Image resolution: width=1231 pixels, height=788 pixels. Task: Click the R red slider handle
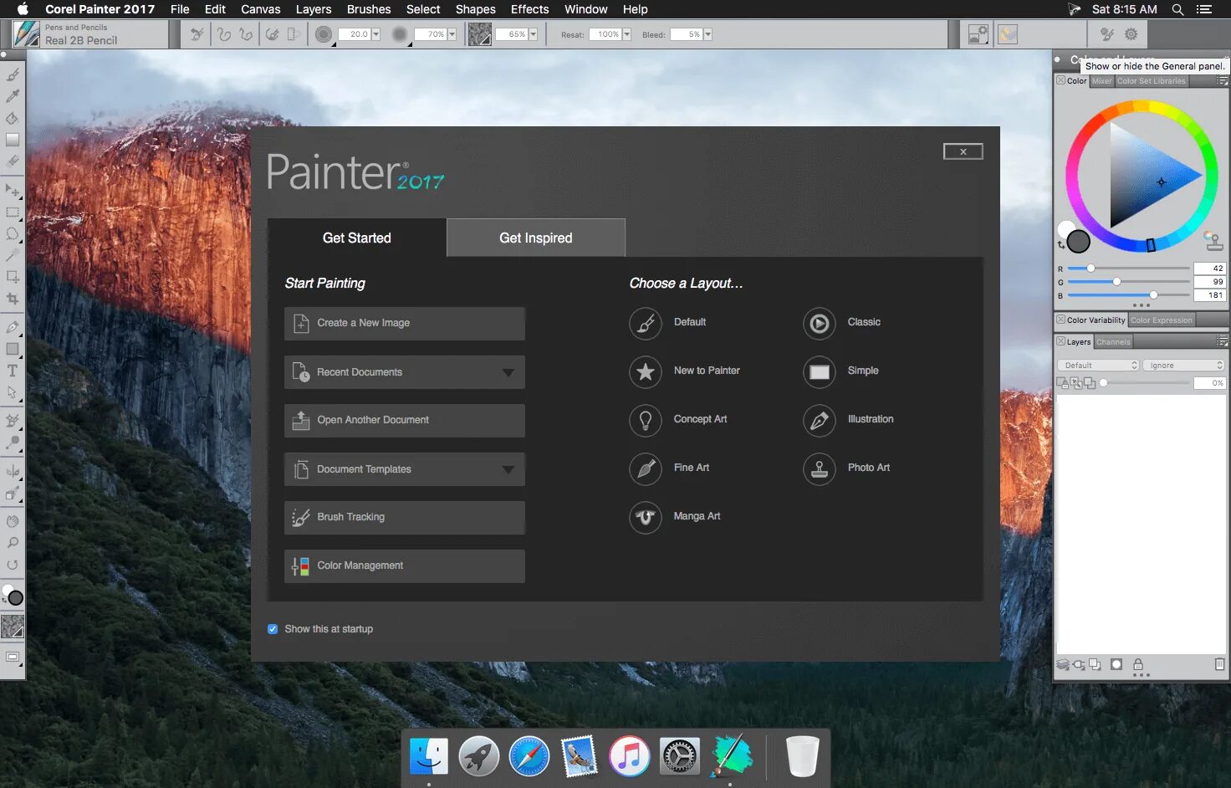click(1091, 269)
